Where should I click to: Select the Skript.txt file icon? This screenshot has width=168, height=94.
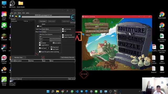[154, 70]
